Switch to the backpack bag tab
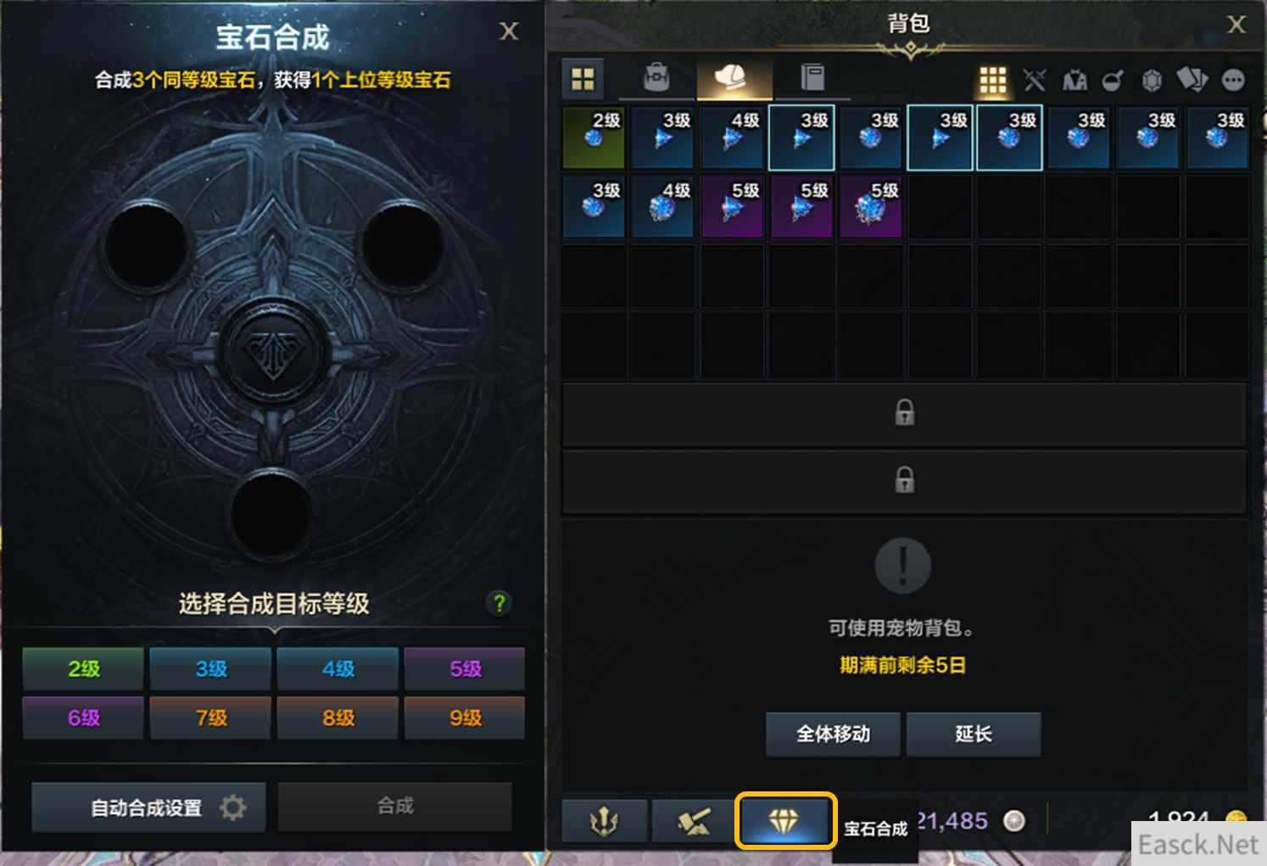 [656, 78]
